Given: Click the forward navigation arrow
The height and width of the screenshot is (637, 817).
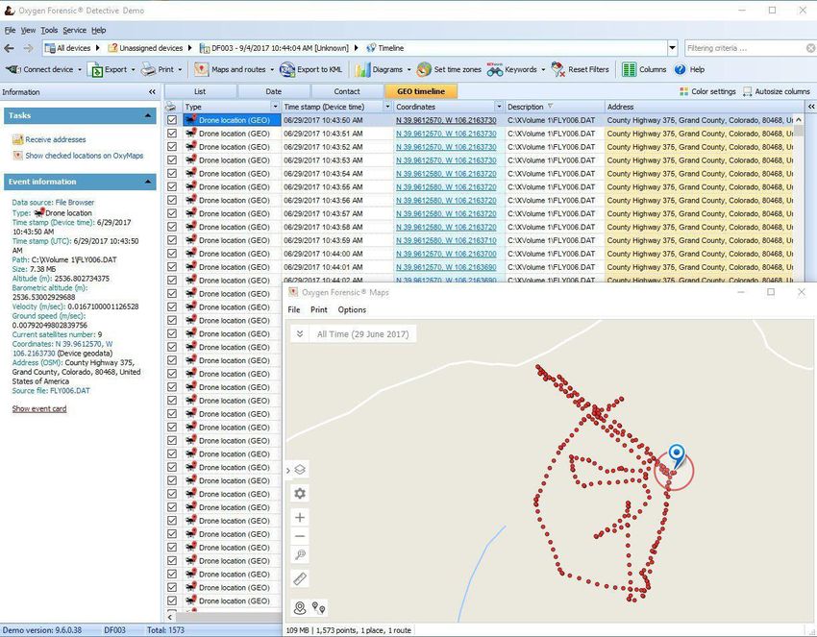Looking at the screenshot, I should coord(28,48).
